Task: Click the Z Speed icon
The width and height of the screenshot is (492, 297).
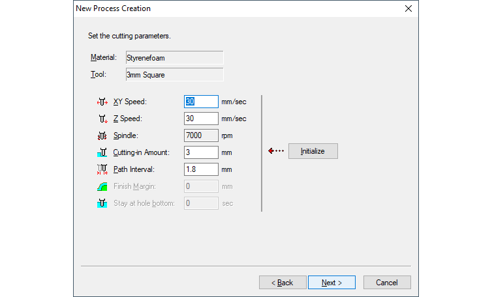Action: click(101, 119)
